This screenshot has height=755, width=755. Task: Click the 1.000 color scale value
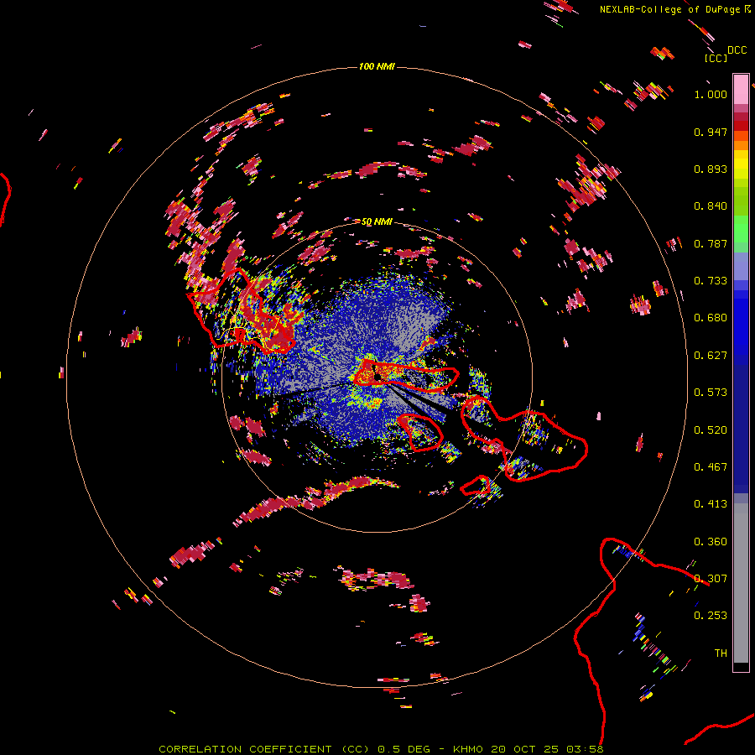point(711,94)
